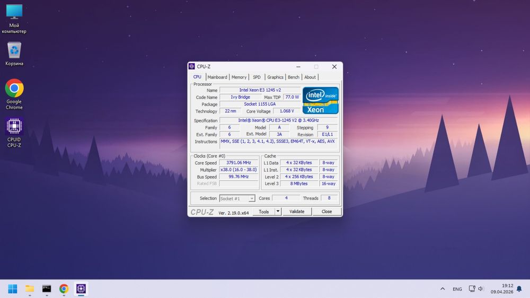
Task: Switch to the CPU tab
Action: tap(197, 77)
